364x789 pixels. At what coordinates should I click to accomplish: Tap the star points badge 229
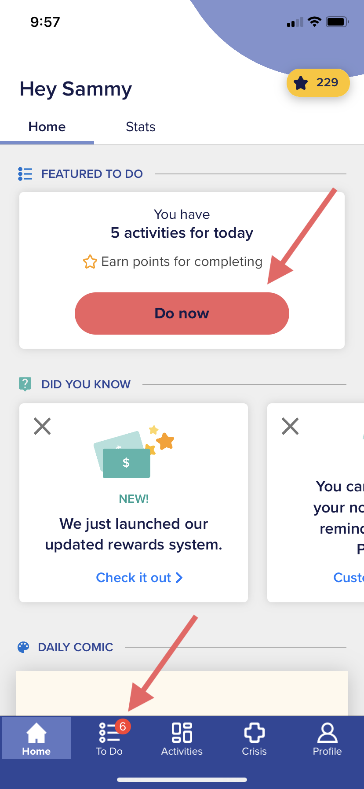click(318, 82)
